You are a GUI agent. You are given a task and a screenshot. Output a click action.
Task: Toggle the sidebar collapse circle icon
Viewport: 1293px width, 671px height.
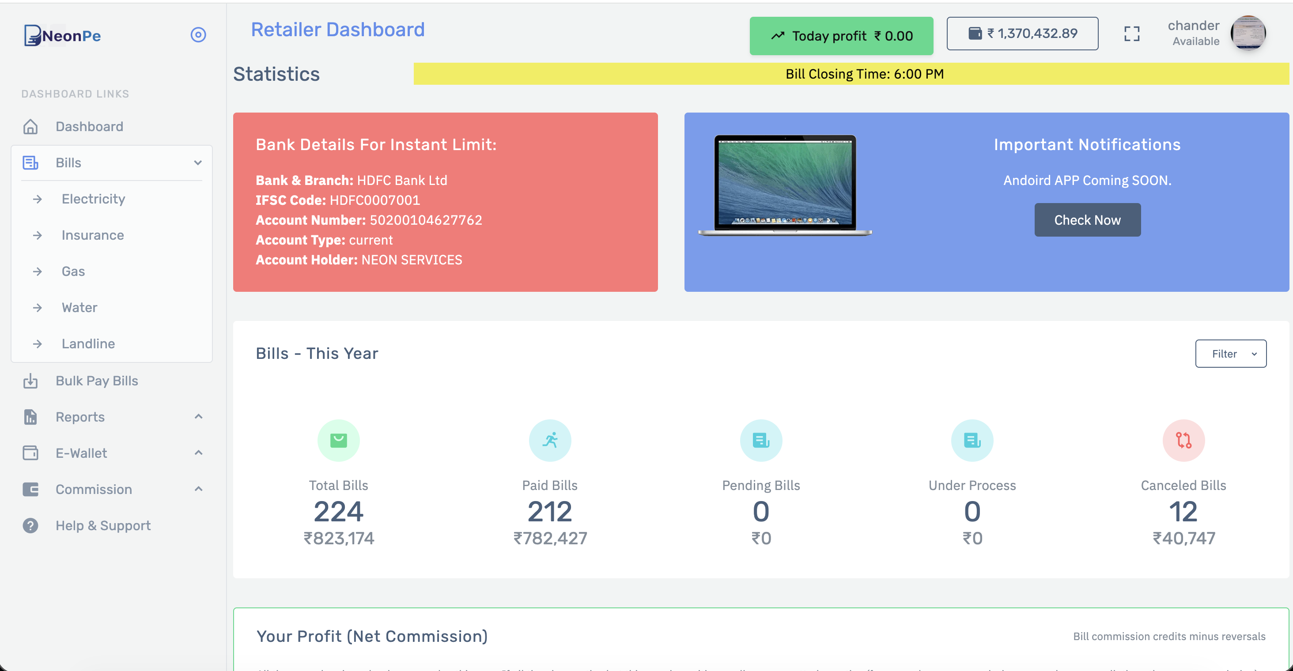tap(198, 34)
